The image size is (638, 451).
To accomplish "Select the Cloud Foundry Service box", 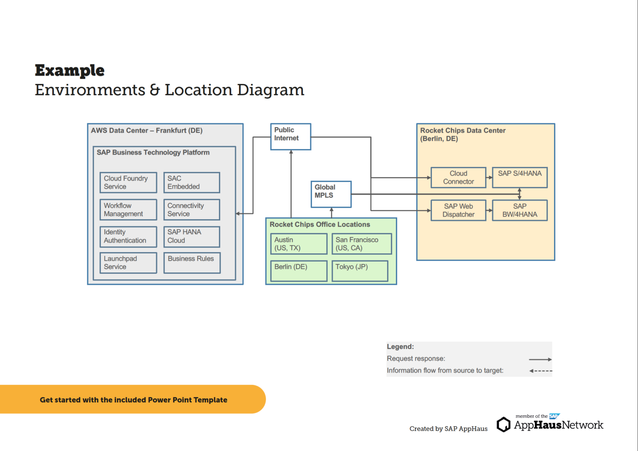I will 128,182.
